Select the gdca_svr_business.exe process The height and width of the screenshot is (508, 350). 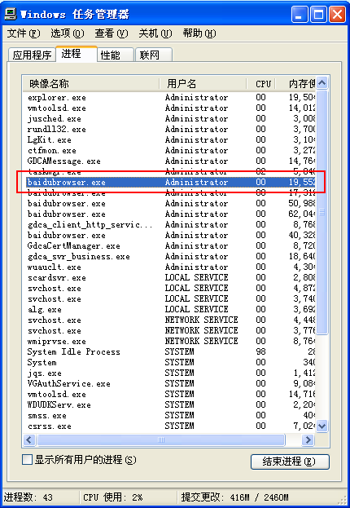pos(169,256)
